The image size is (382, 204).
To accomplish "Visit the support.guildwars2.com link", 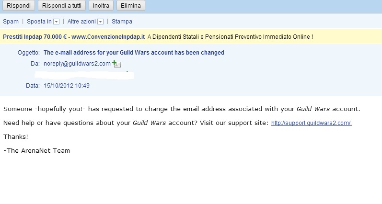I will 312,123.
